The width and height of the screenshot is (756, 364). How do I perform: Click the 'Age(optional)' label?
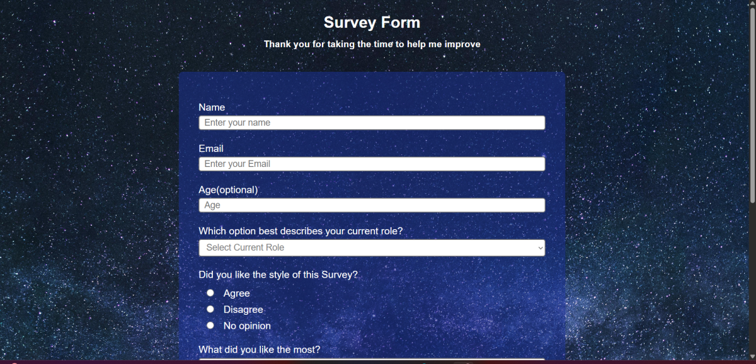click(228, 190)
